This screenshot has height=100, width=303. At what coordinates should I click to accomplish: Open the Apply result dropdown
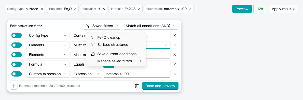click(x=283, y=9)
